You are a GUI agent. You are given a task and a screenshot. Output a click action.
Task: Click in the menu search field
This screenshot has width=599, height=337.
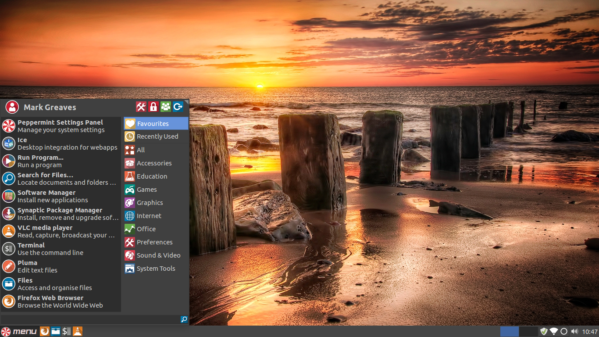[x=91, y=319]
